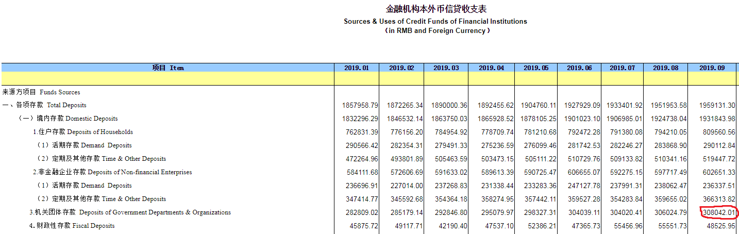Select Government deposits value 306024.79
This screenshot has height=234, width=739.
point(670,212)
